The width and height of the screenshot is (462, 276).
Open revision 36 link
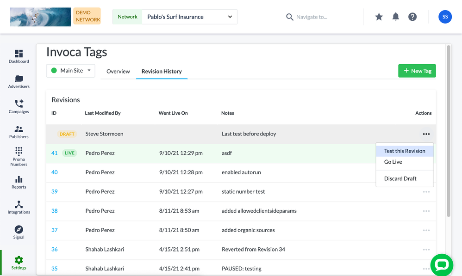tap(55, 249)
